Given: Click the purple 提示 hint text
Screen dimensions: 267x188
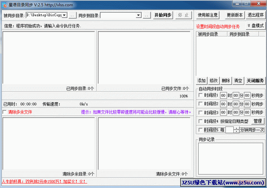Looking at the screenshot, I should point(136,112).
